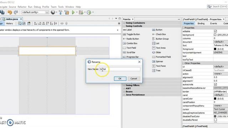The width and height of the screenshot is (228, 128).
Task: Click the Preview Design icon
Action: coord(29,23)
